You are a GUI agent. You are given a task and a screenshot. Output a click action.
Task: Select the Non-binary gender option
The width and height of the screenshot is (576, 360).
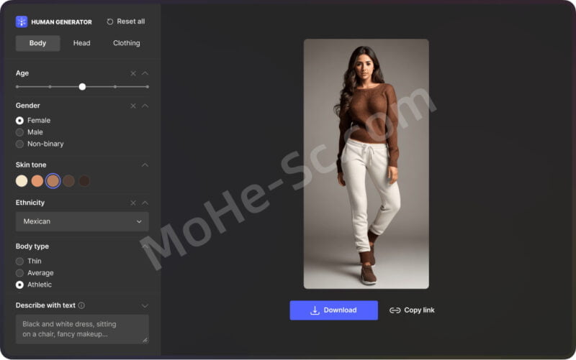click(x=20, y=144)
